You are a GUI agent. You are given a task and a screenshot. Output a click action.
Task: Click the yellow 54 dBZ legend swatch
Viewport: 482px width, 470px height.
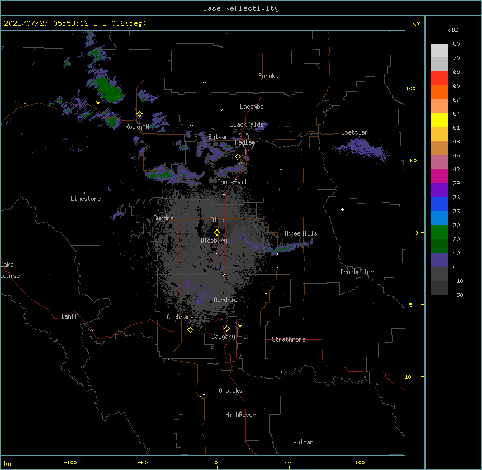click(440, 120)
